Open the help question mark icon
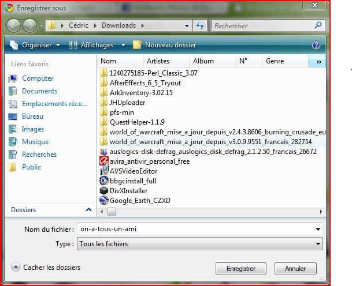The width and height of the screenshot is (352, 286). [316, 45]
